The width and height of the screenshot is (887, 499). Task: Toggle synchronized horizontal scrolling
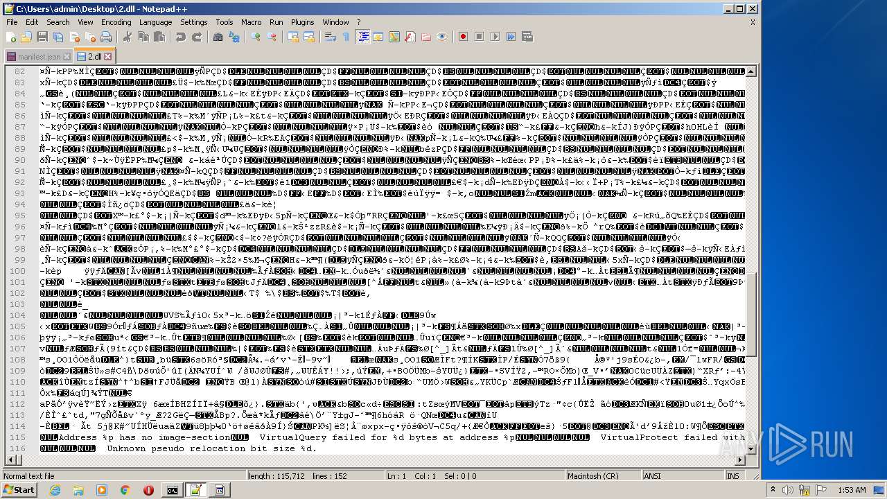(x=309, y=37)
